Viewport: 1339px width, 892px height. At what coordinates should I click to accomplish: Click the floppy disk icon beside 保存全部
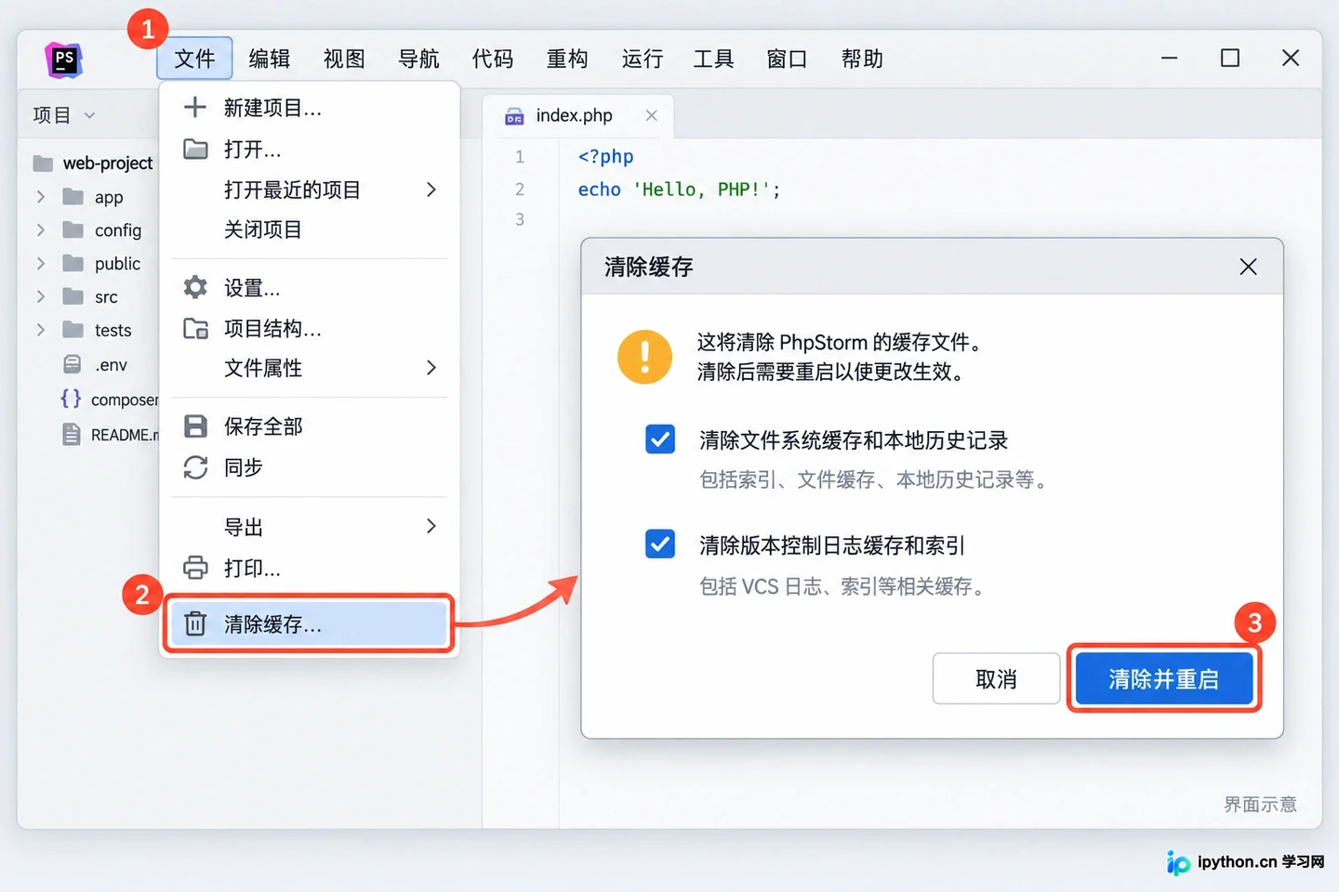point(195,426)
